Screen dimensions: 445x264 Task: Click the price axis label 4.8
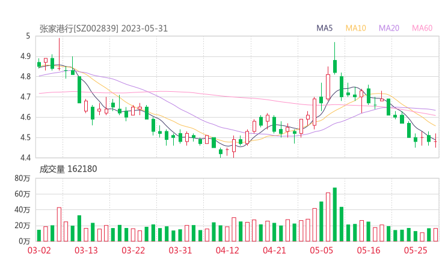click(25, 76)
